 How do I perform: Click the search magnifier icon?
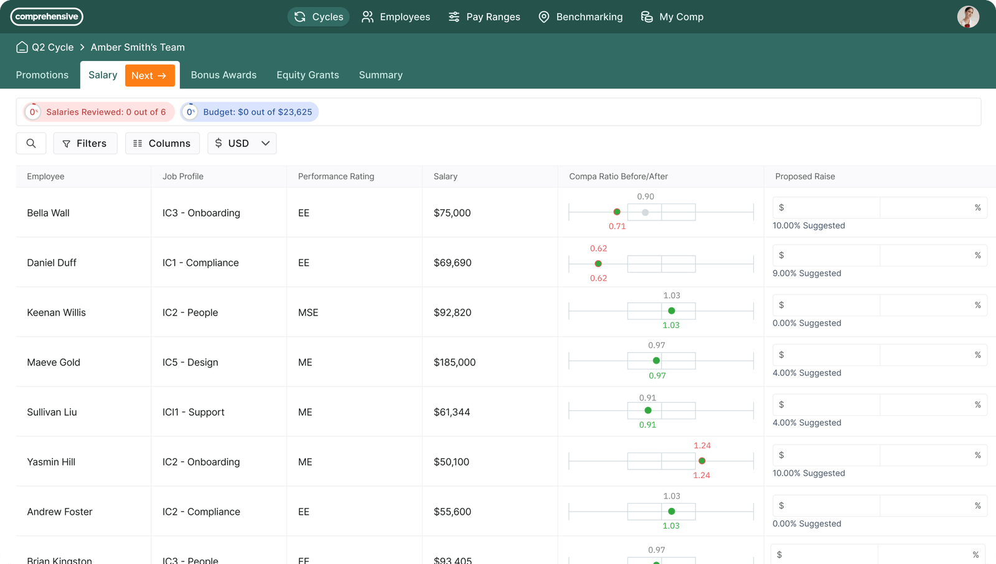click(31, 143)
